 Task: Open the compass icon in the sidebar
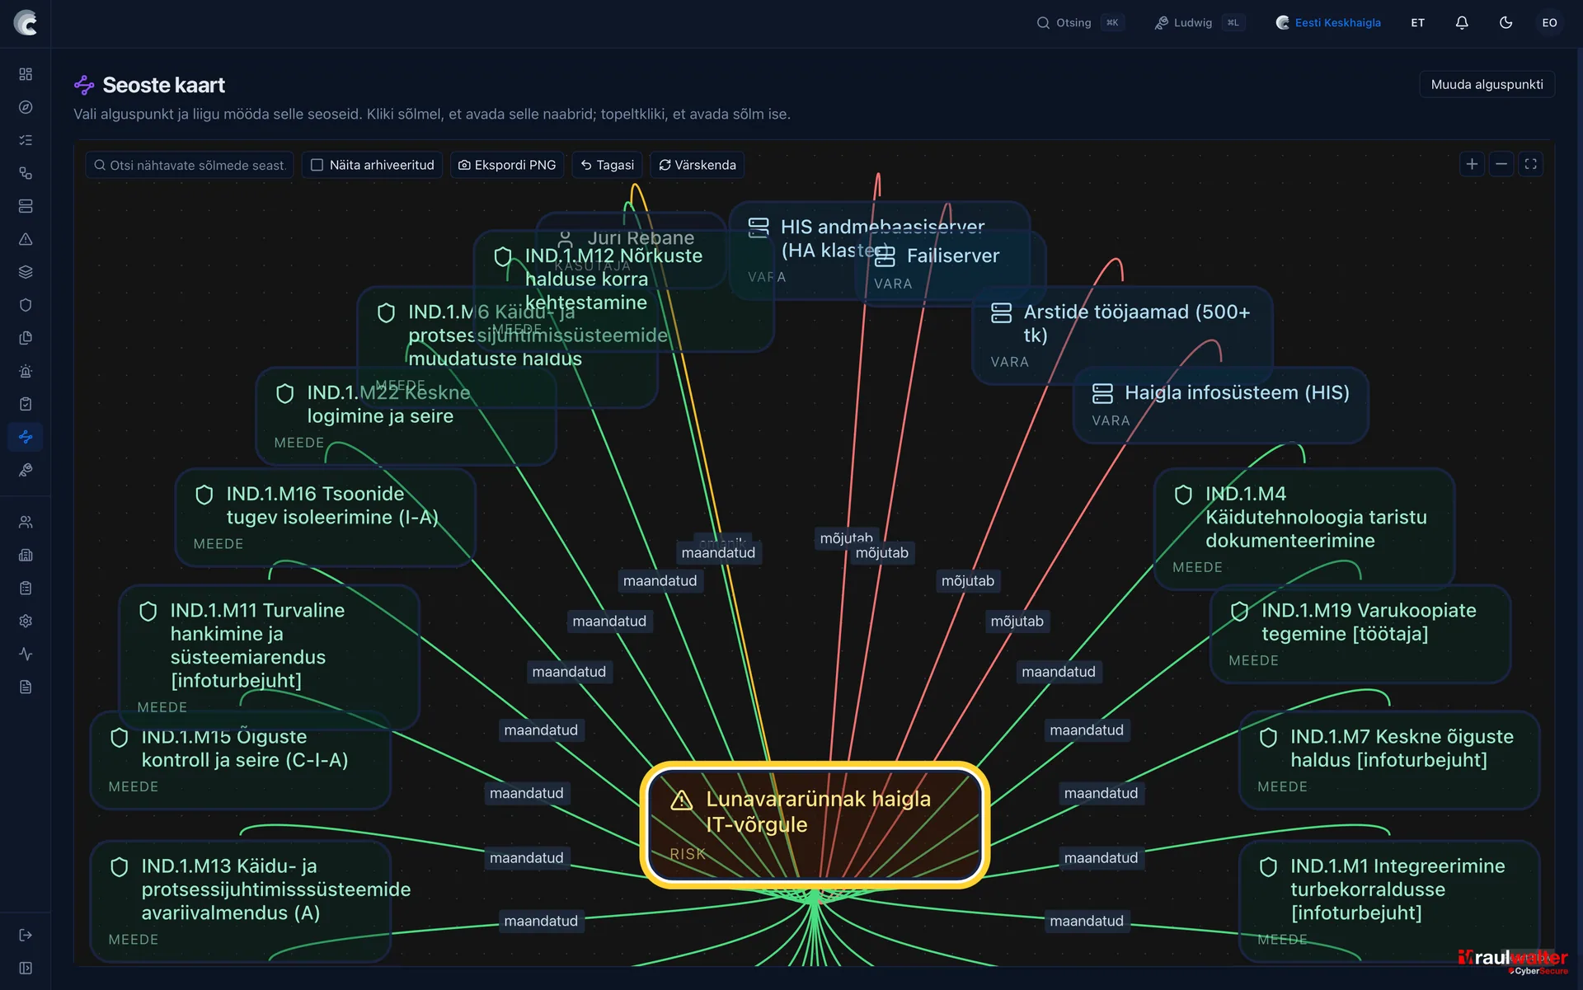26,107
